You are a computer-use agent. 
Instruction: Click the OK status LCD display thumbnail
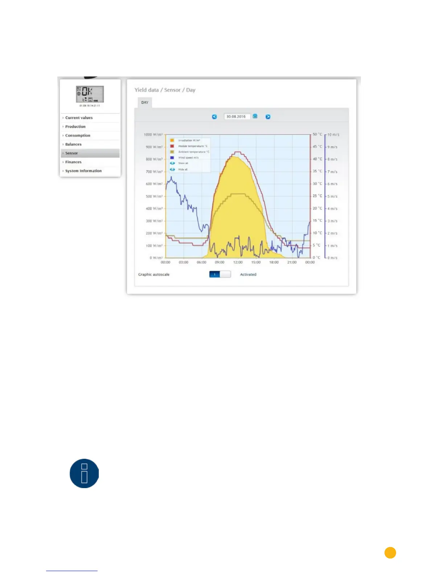point(90,94)
